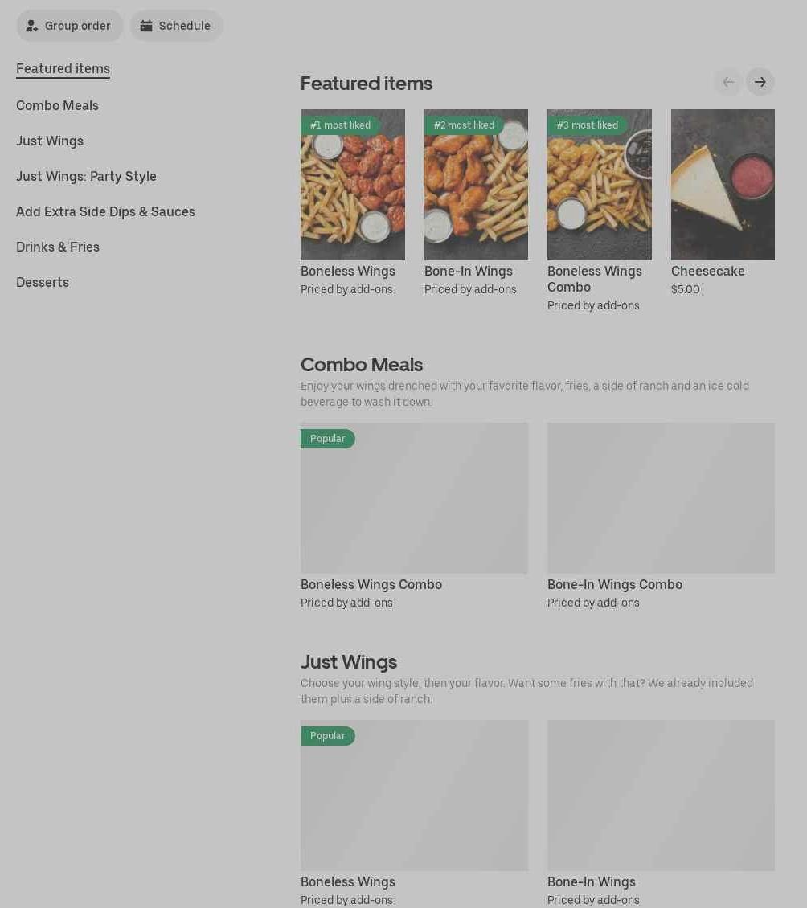Click the Schedule button

177,26
